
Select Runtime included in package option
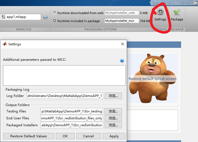point(55,21)
